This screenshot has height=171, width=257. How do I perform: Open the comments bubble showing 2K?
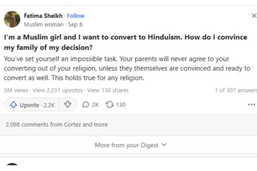[90, 105]
